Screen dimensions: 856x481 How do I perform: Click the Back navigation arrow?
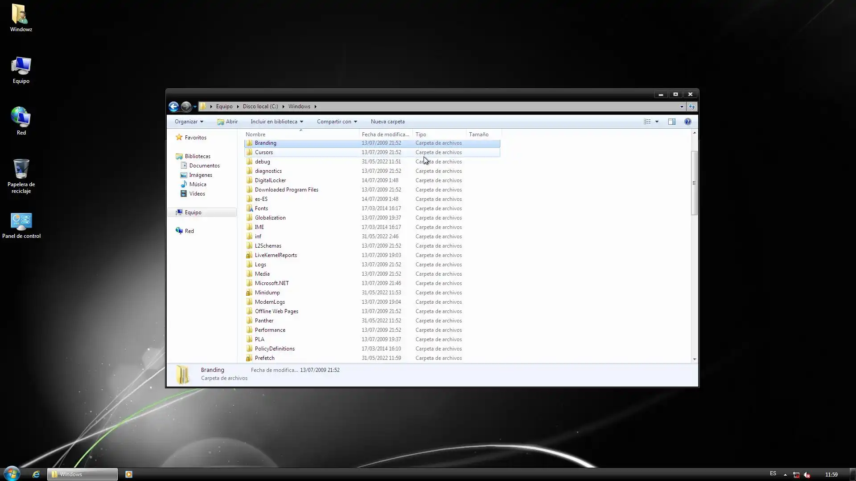pyautogui.click(x=173, y=106)
